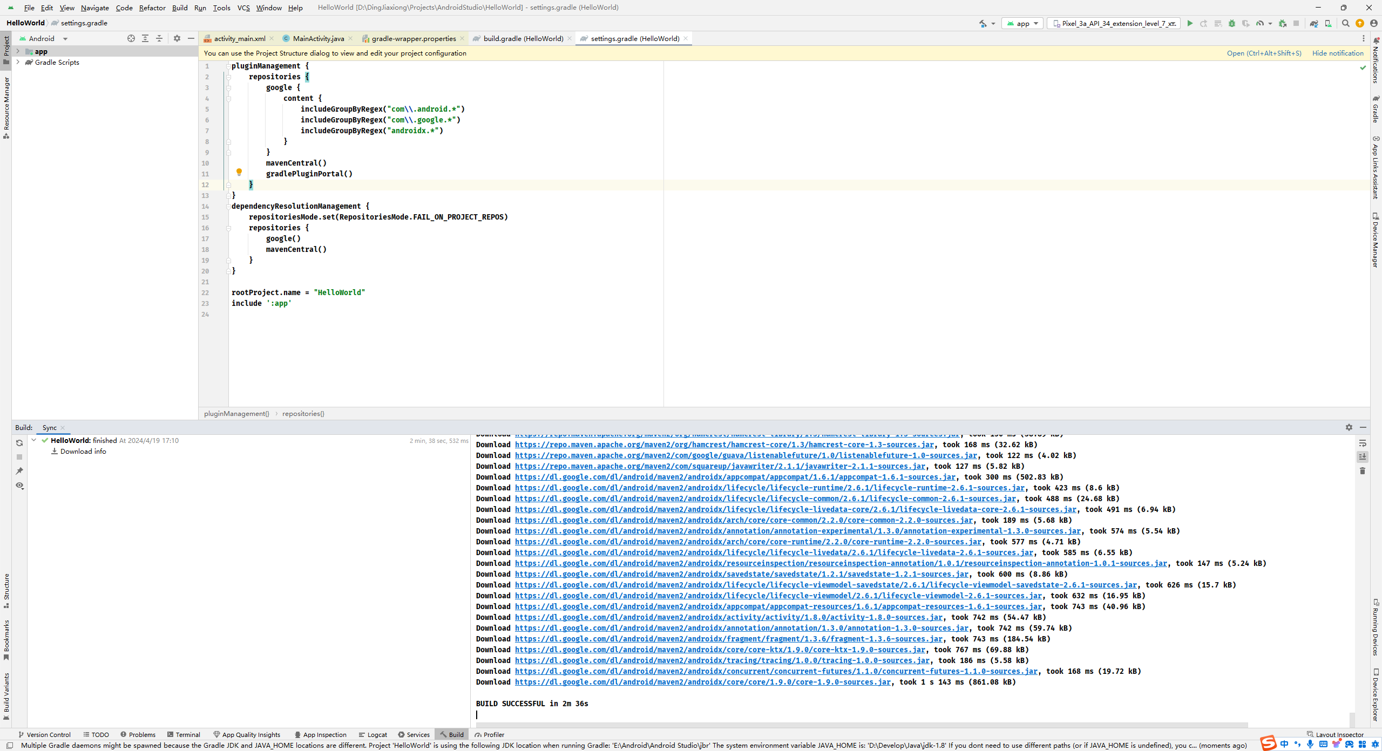Enable the Sync tab in Build panel

coord(51,426)
